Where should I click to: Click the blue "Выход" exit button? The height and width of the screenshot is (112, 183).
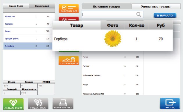(x=170, y=104)
